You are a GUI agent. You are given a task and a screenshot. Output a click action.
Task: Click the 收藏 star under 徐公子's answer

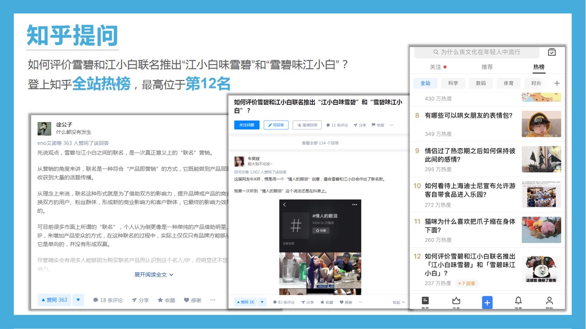click(167, 300)
